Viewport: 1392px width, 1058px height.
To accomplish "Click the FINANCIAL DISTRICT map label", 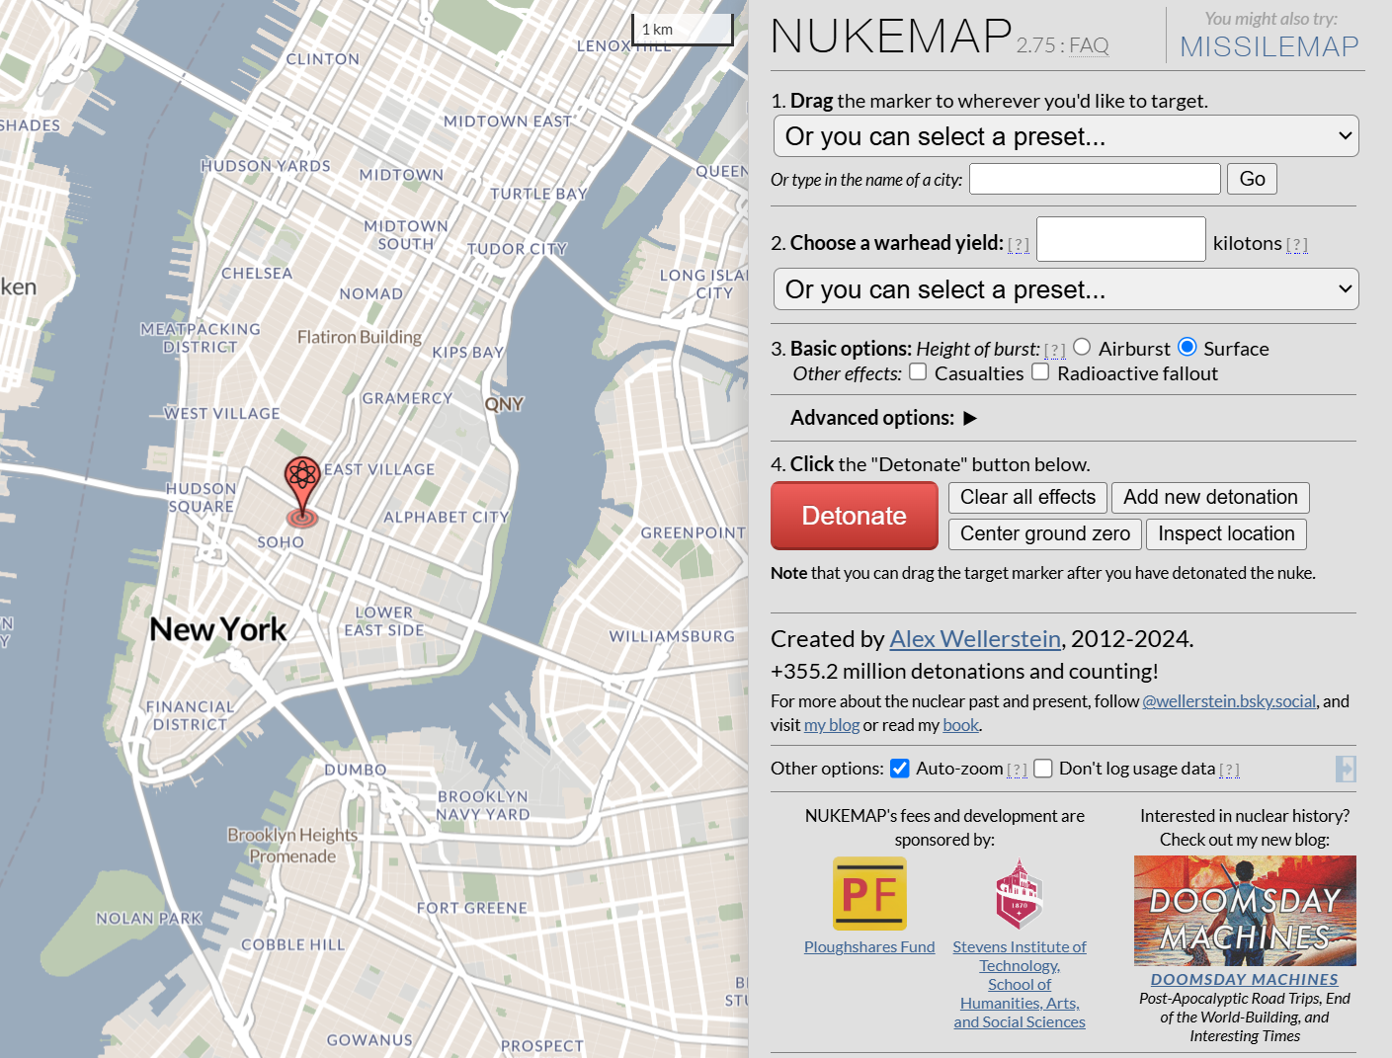I will point(190,715).
